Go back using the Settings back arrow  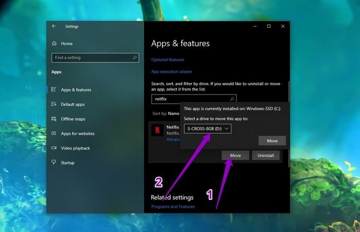click(x=53, y=26)
